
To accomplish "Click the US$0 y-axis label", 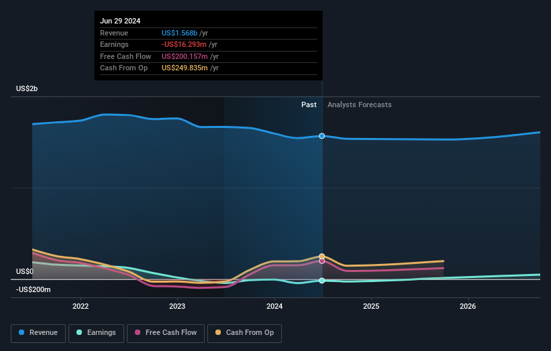I will [25, 271].
